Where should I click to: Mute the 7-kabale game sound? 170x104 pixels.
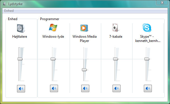click(117, 88)
